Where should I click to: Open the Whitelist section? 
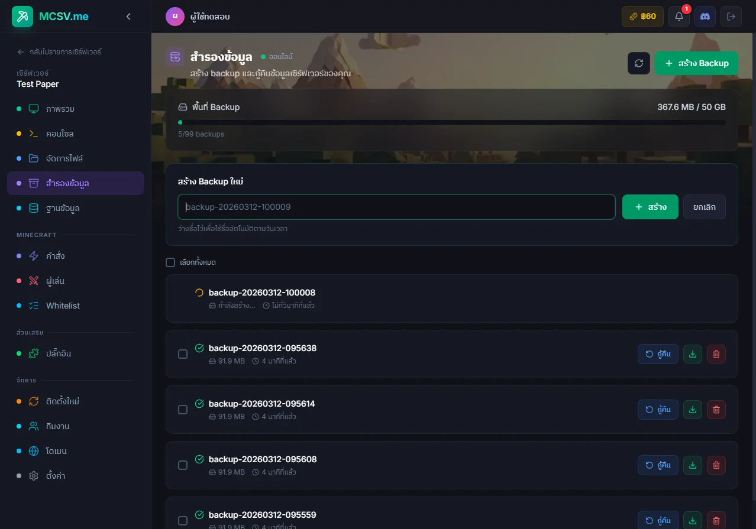[x=63, y=306]
